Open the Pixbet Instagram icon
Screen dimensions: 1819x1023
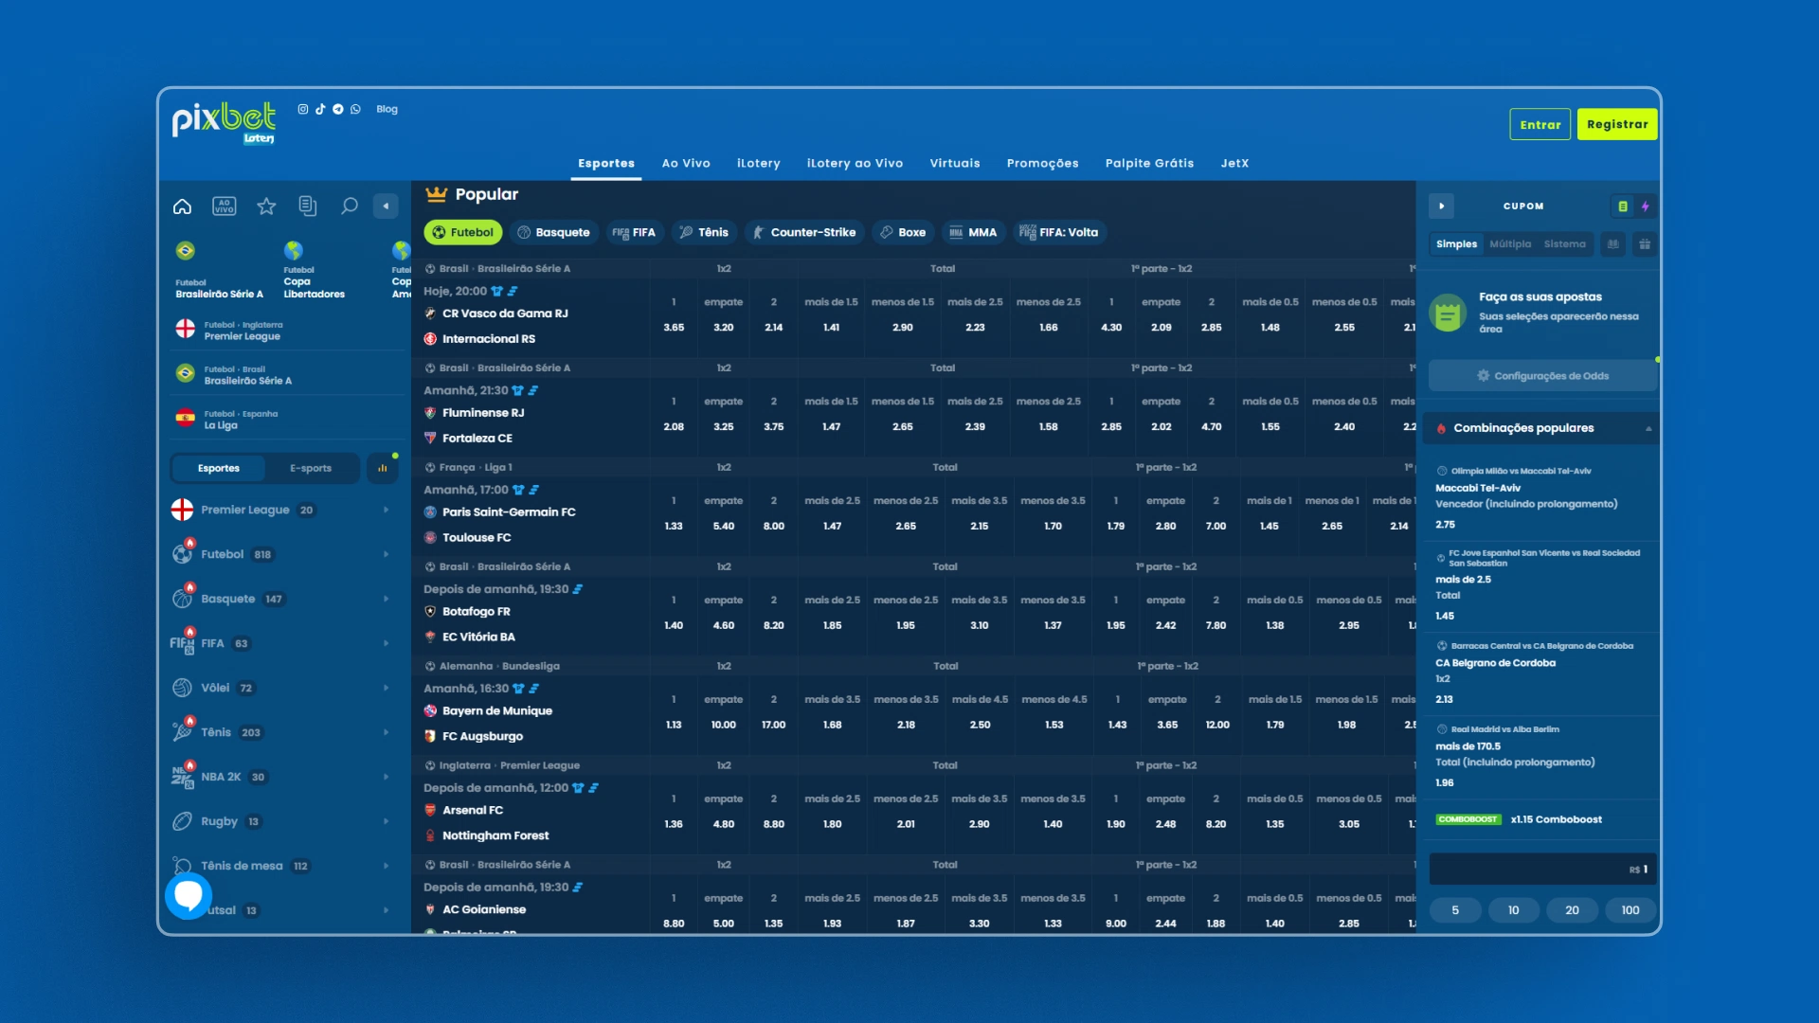pos(303,109)
